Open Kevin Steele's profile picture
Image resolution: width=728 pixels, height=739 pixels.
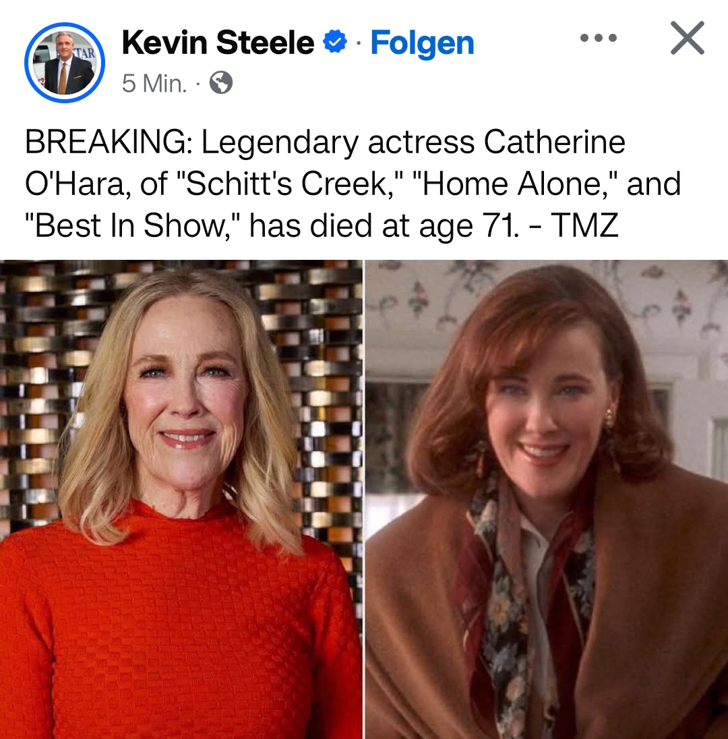click(x=65, y=62)
